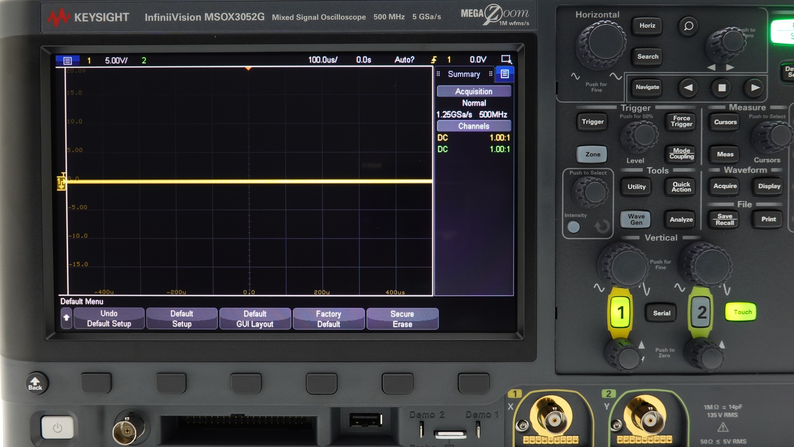Viewport: 794px width, 447px height.
Task: Click the Horizontal scale knob
Action: (601, 44)
